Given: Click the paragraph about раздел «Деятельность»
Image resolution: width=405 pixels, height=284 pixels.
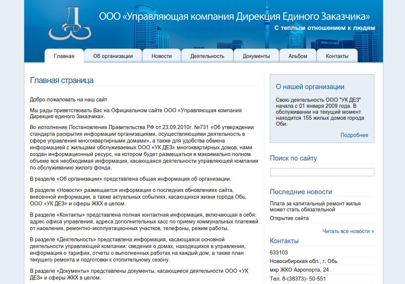Looking at the screenshot, I should click(x=138, y=250).
